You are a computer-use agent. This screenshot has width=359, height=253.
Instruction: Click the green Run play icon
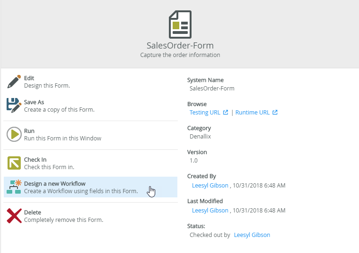tap(14, 134)
